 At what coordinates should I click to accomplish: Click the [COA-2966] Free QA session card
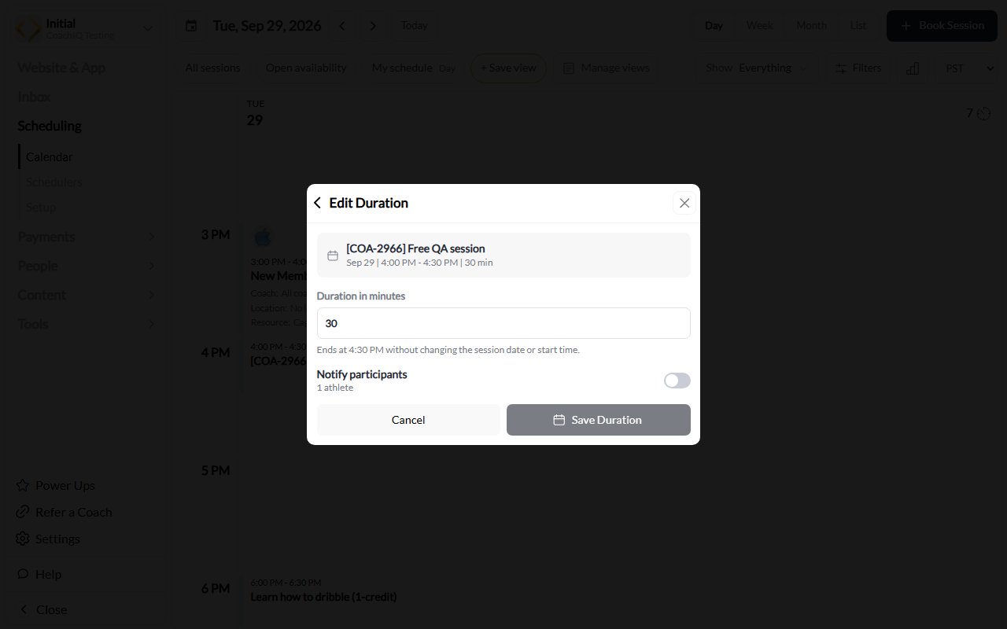pyautogui.click(x=503, y=256)
